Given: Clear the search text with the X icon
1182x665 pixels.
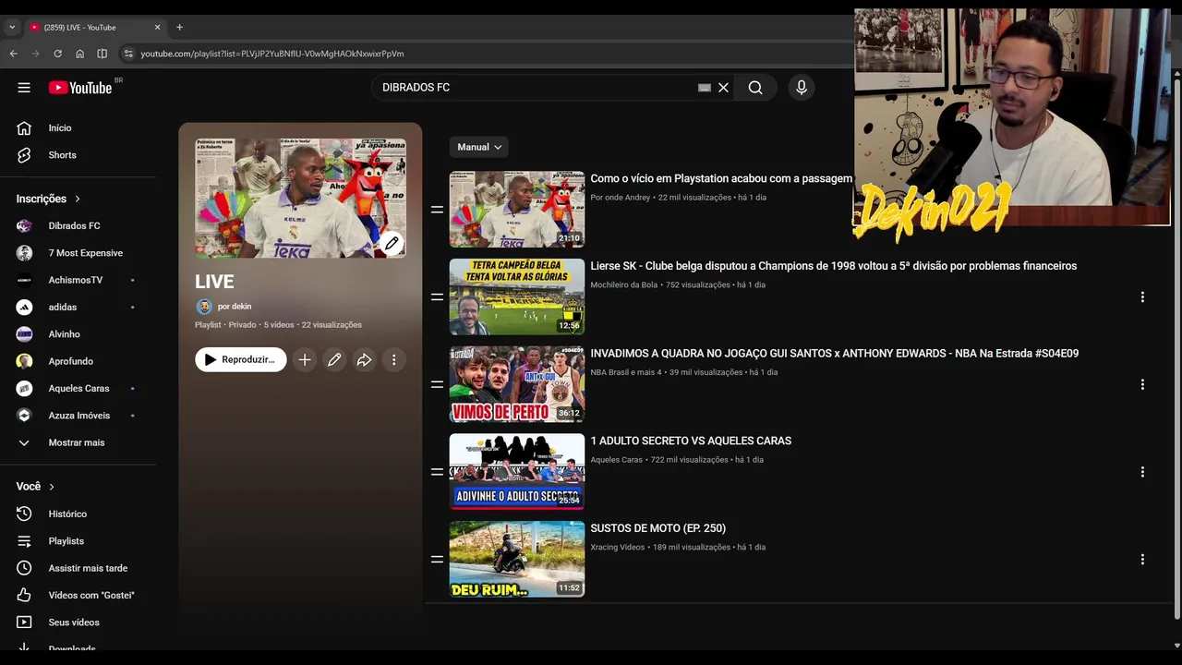Looking at the screenshot, I should (723, 88).
